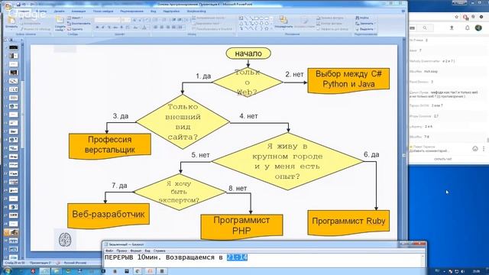Open Выделить select dropdown
The height and width of the screenshot is (275, 489).
tap(364, 29)
